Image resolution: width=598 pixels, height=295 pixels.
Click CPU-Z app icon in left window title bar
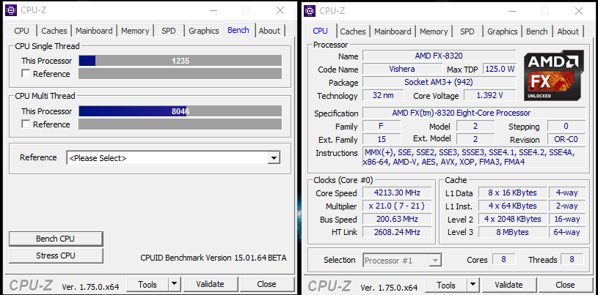12,10
